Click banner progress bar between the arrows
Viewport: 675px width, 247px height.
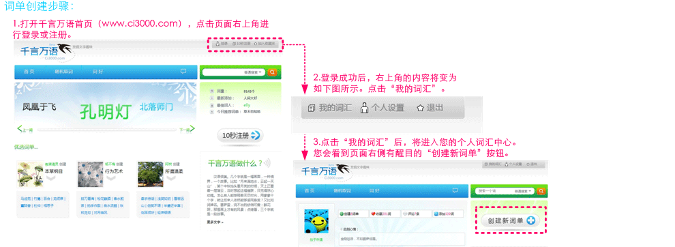[x=106, y=130]
